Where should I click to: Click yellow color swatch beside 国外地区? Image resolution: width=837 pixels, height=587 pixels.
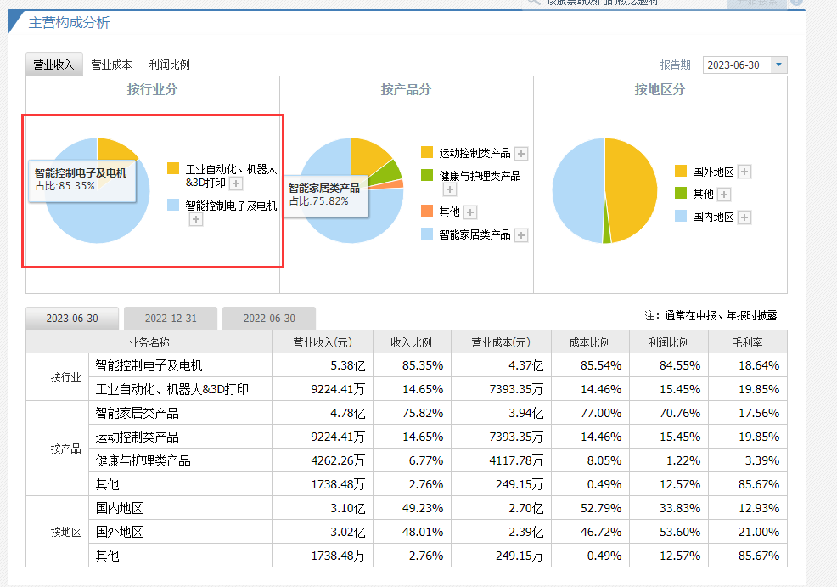(682, 171)
